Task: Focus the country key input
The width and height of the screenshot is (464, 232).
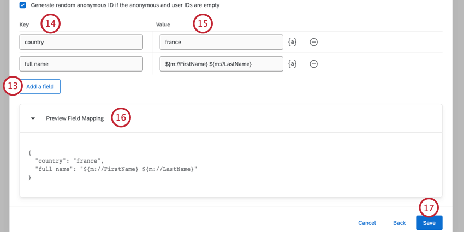Action: (x=81, y=42)
